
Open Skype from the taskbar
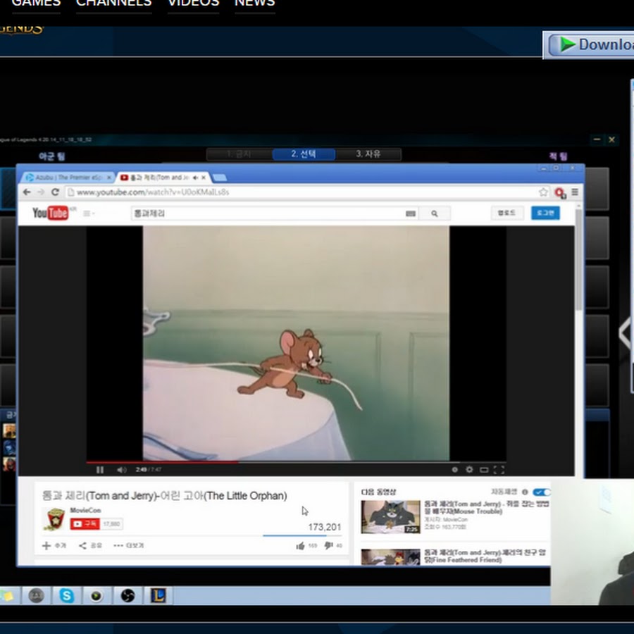pos(67,595)
